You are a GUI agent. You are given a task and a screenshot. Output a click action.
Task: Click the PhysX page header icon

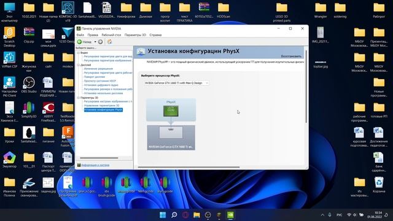pyautogui.click(x=141, y=52)
